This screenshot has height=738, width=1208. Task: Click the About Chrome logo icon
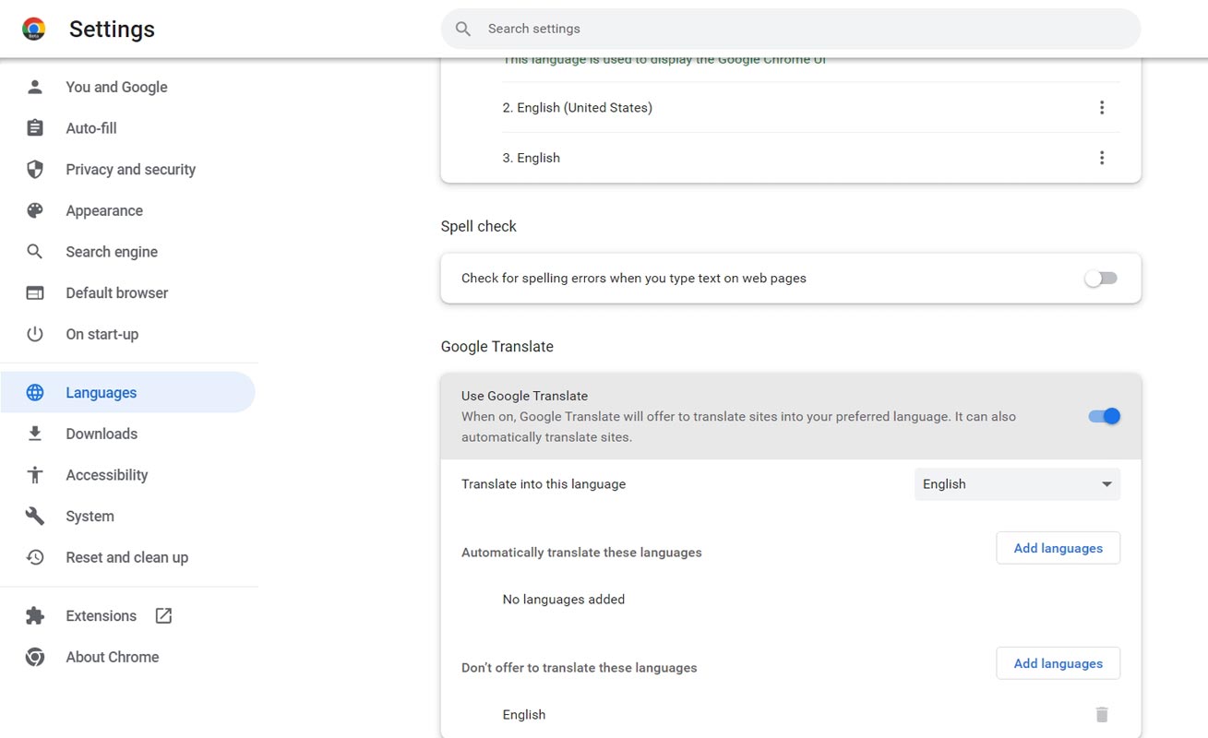pyautogui.click(x=35, y=657)
